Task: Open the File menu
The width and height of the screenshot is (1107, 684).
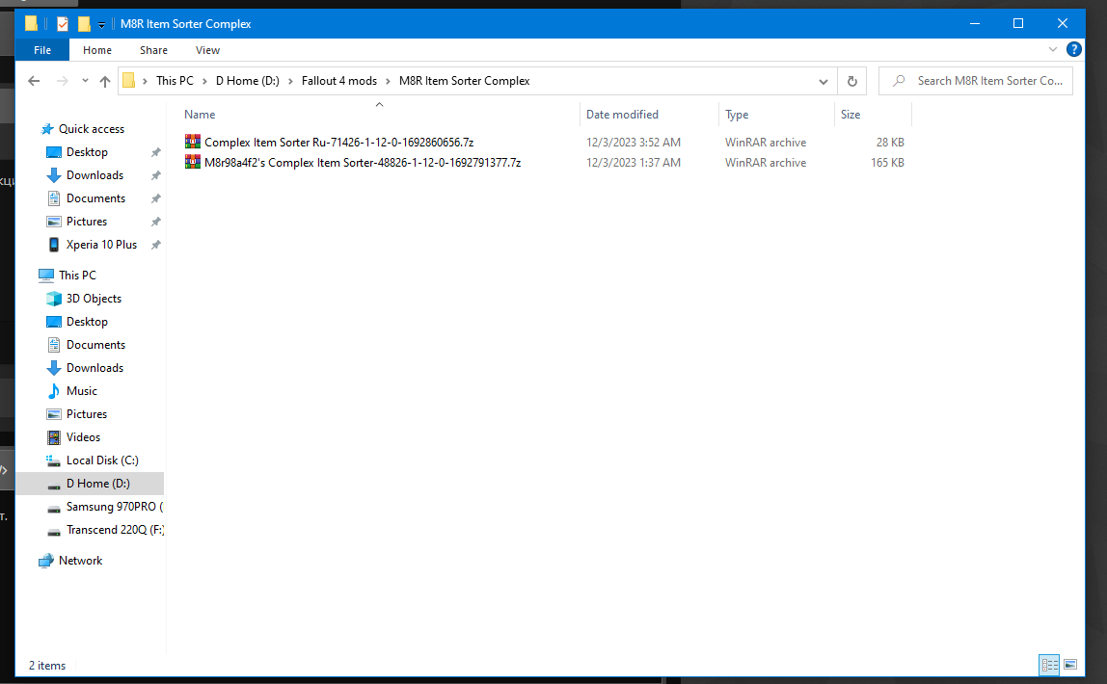Action: pyautogui.click(x=42, y=50)
